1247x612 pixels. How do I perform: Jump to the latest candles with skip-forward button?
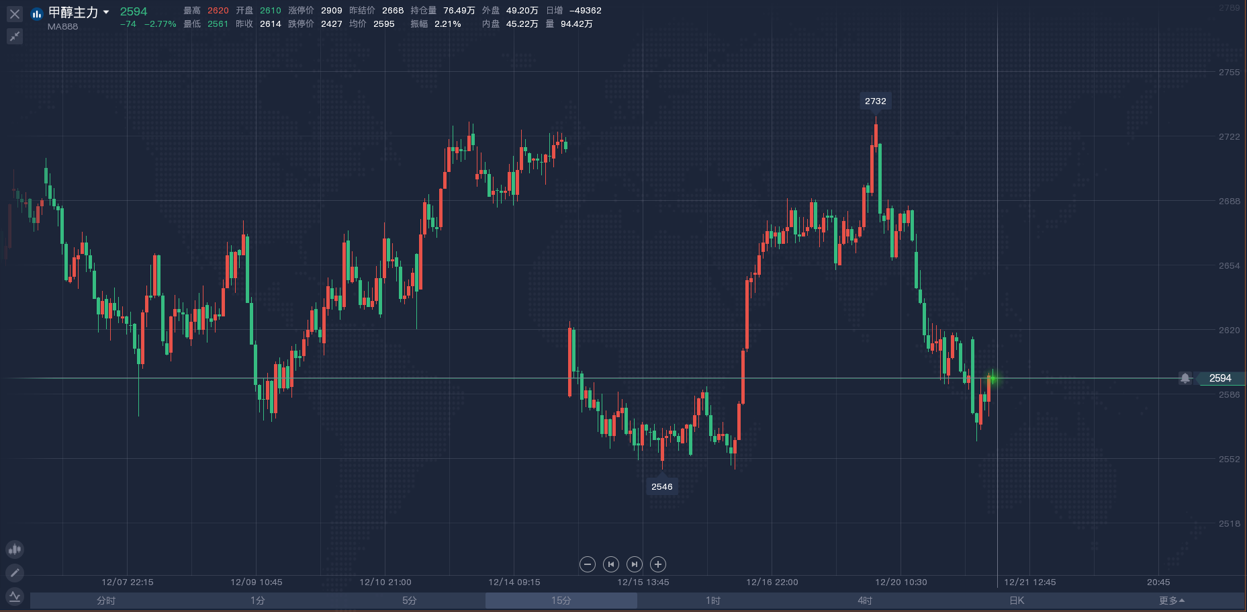coord(635,564)
